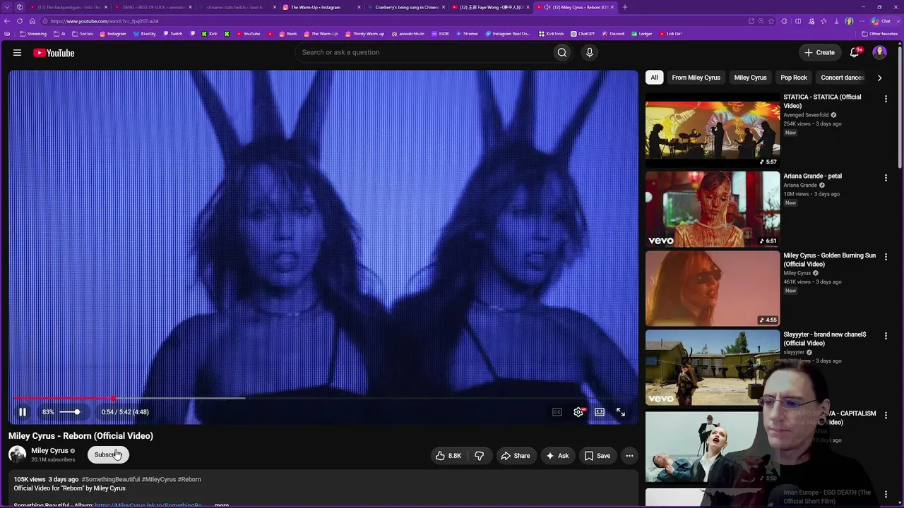Open the browser tab list dropdown
The width and height of the screenshot is (904, 508).
click(x=6, y=7)
